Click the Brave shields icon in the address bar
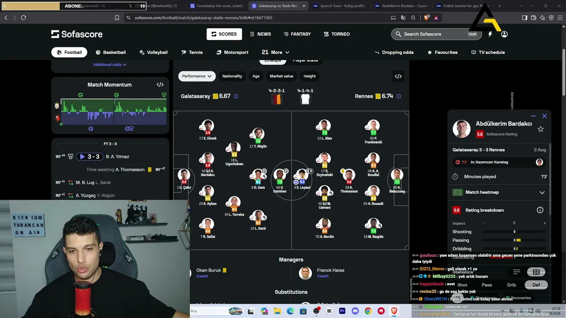 pos(426,18)
